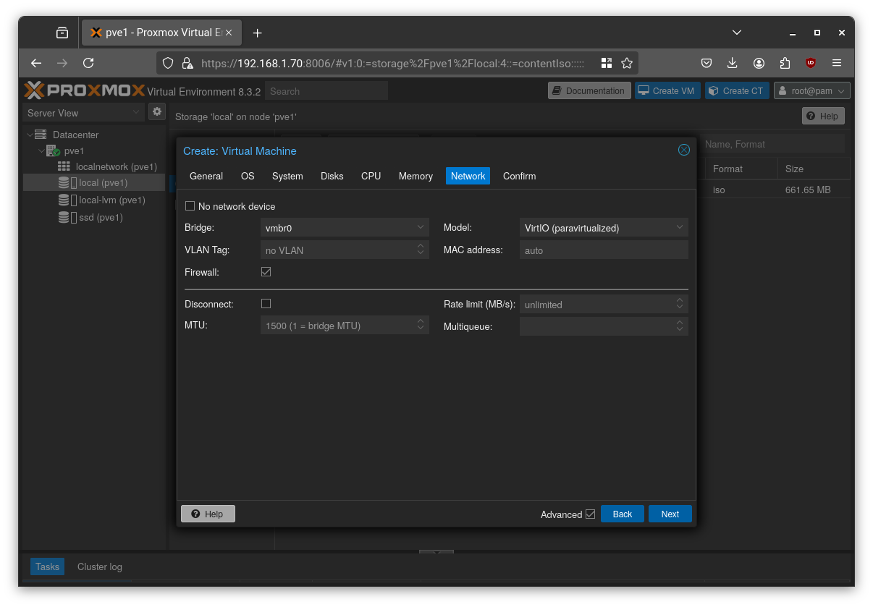Open the Bridge vmbr0 dropdown
This screenshot has height=607, width=873.
(x=420, y=226)
